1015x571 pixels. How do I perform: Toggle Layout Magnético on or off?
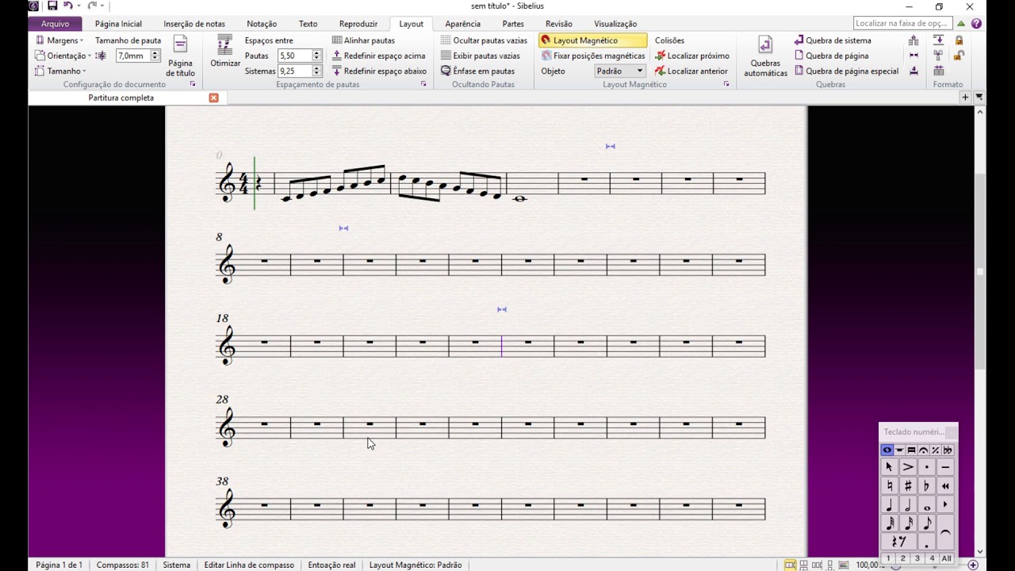point(592,40)
